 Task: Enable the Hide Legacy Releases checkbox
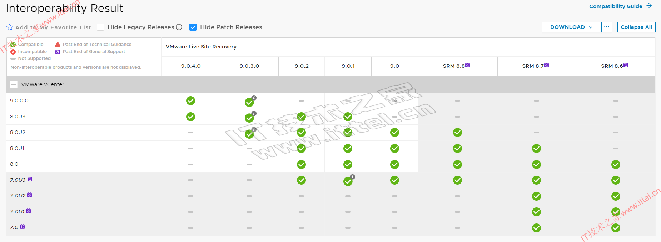100,27
